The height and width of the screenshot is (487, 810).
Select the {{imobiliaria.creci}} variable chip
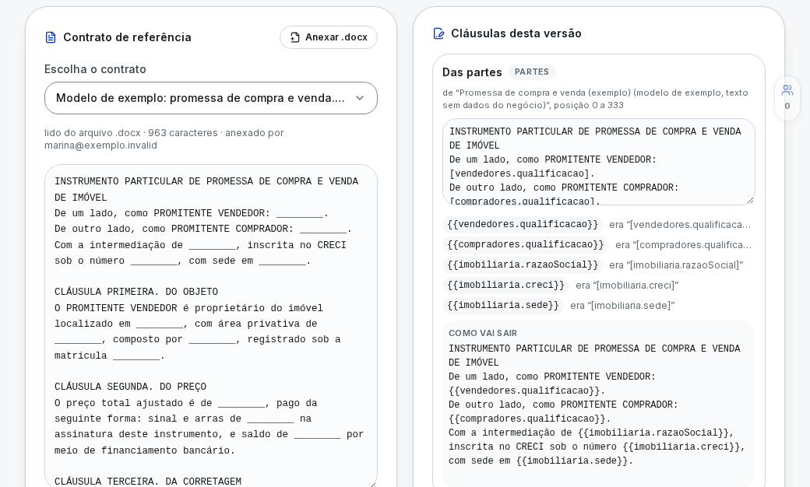(x=506, y=285)
